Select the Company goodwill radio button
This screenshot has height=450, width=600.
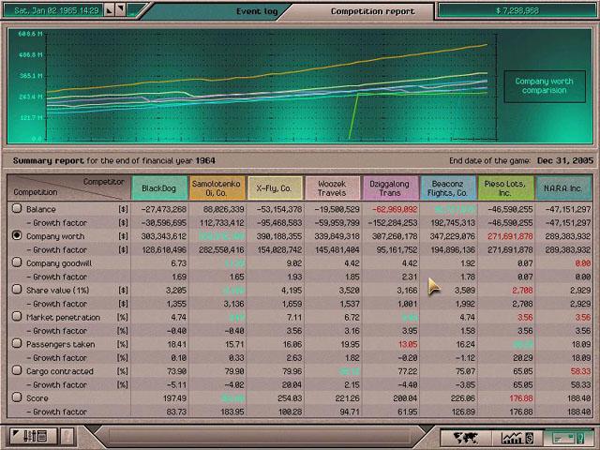(x=16, y=263)
